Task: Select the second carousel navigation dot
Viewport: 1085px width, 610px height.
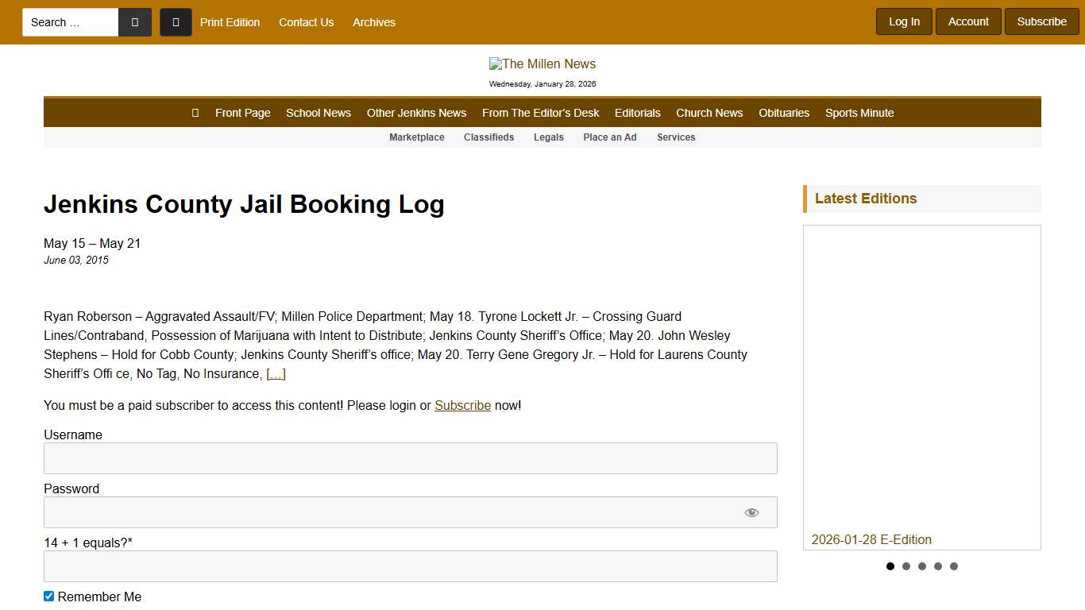Action: [906, 566]
